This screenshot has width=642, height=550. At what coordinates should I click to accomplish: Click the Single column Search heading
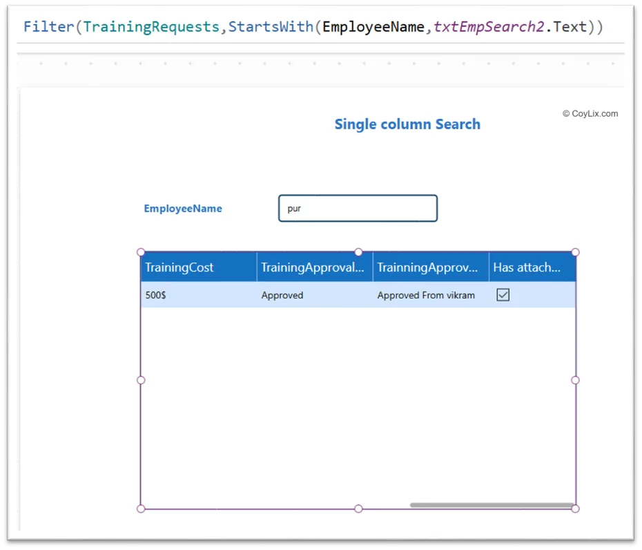(407, 124)
